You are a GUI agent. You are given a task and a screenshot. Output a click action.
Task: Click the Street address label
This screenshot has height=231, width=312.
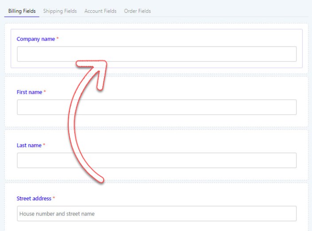click(x=34, y=198)
